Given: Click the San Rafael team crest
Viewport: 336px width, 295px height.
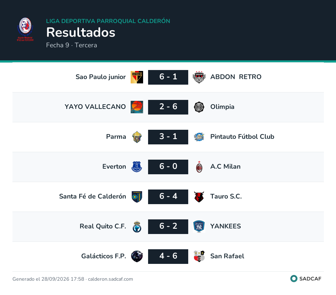Looking at the screenshot, I should click(199, 256).
